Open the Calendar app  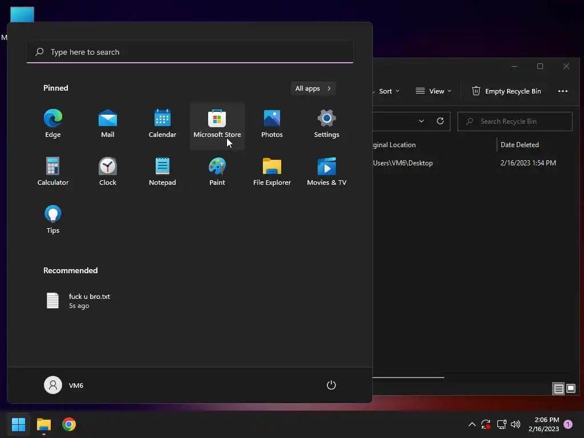163,124
